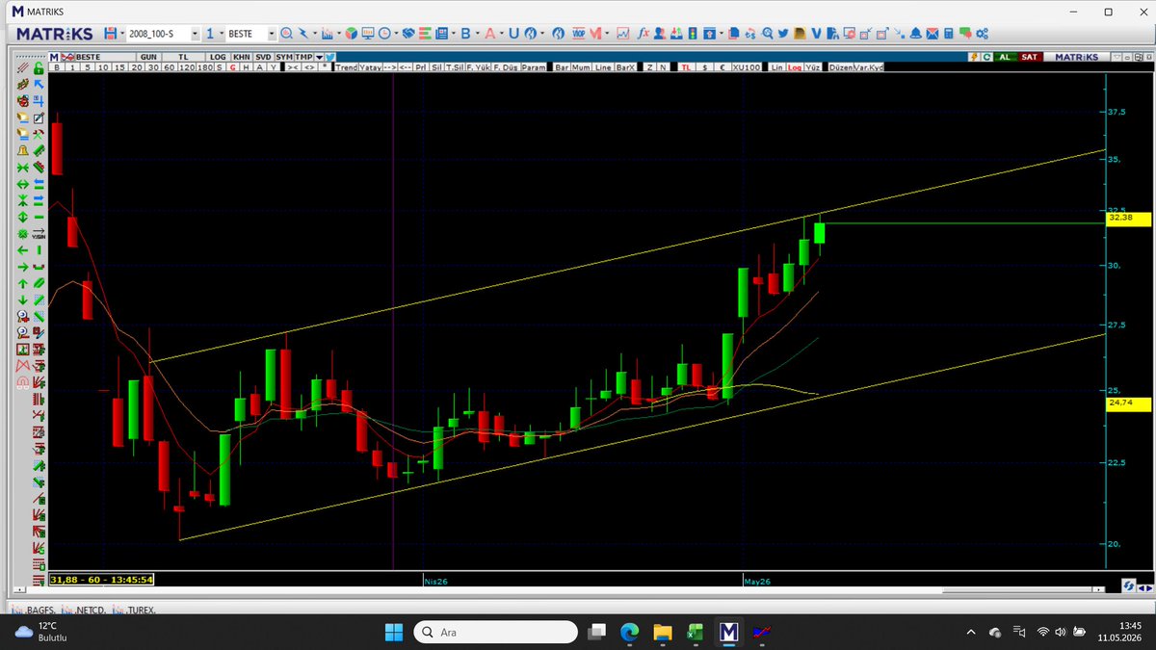The image size is (1156, 650).
Task: Click the traffic light icon
Action: (693, 34)
